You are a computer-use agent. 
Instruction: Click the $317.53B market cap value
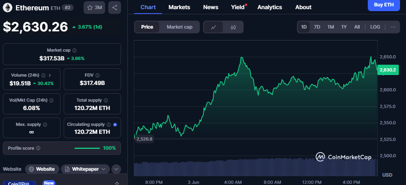[x=52, y=58]
